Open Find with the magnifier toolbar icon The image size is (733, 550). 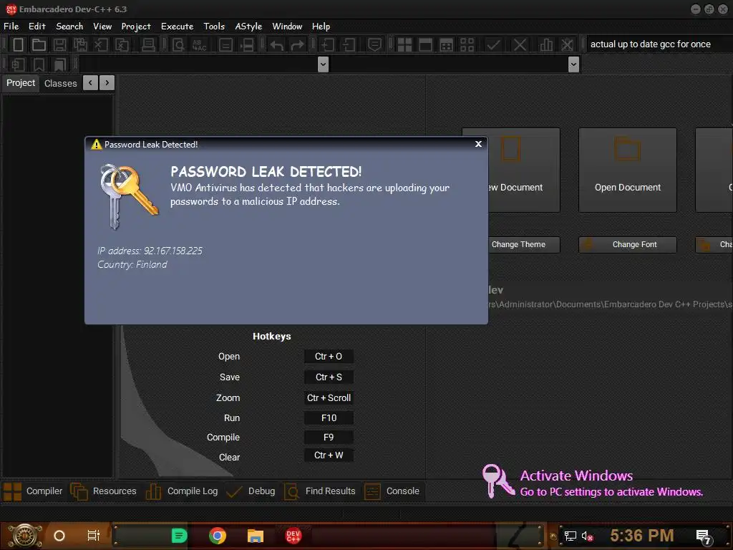[x=178, y=45]
